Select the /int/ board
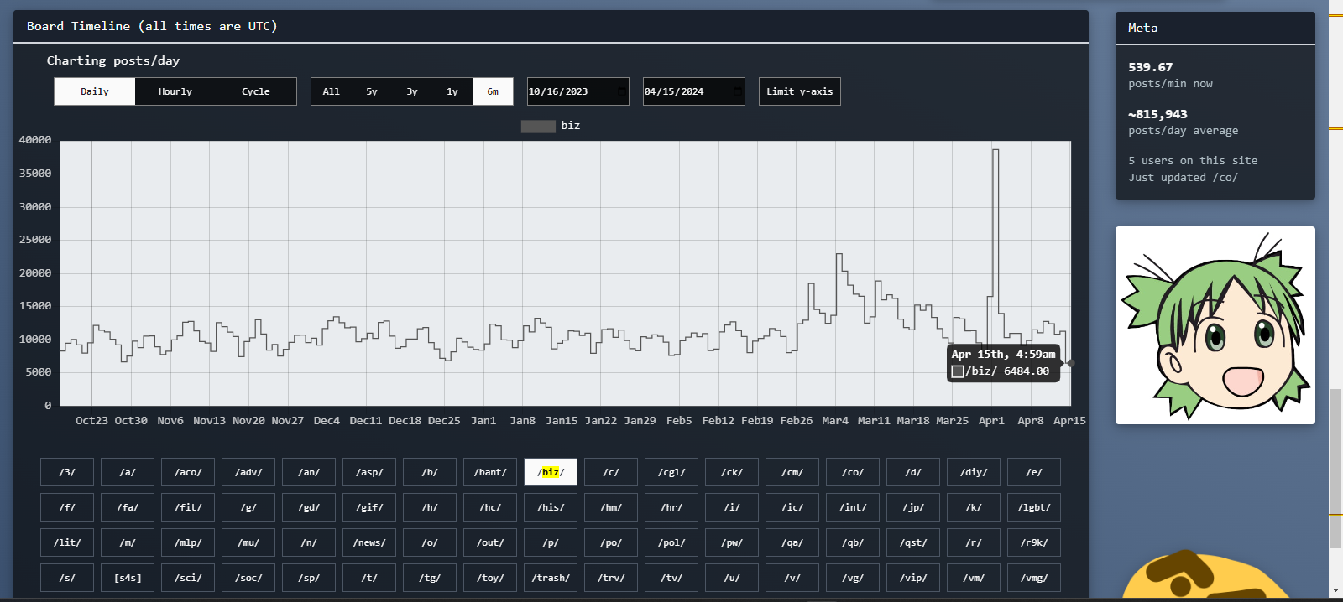The image size is (1343, 602). point(853,507)
